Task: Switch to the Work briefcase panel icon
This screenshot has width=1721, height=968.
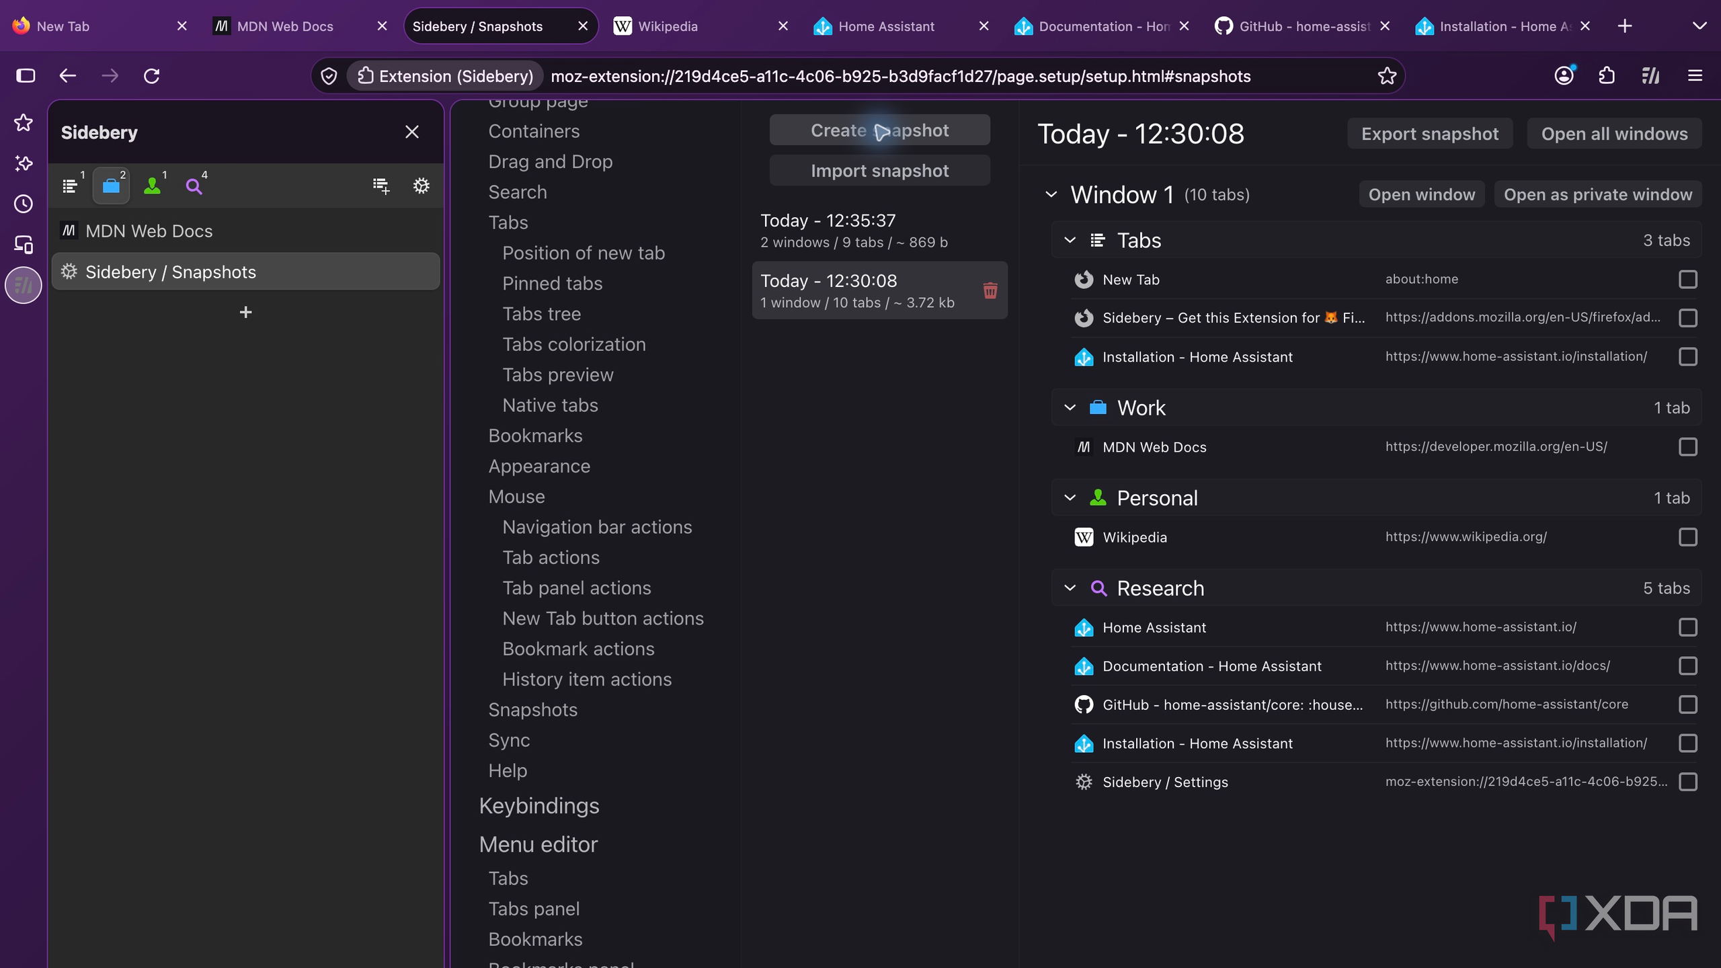Action: [x=111, y=186]
